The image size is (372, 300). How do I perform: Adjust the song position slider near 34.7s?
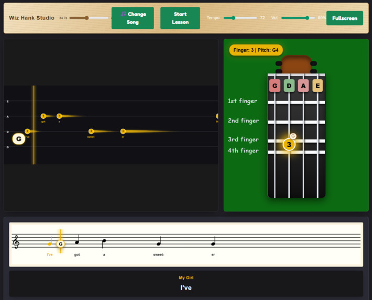89,18
